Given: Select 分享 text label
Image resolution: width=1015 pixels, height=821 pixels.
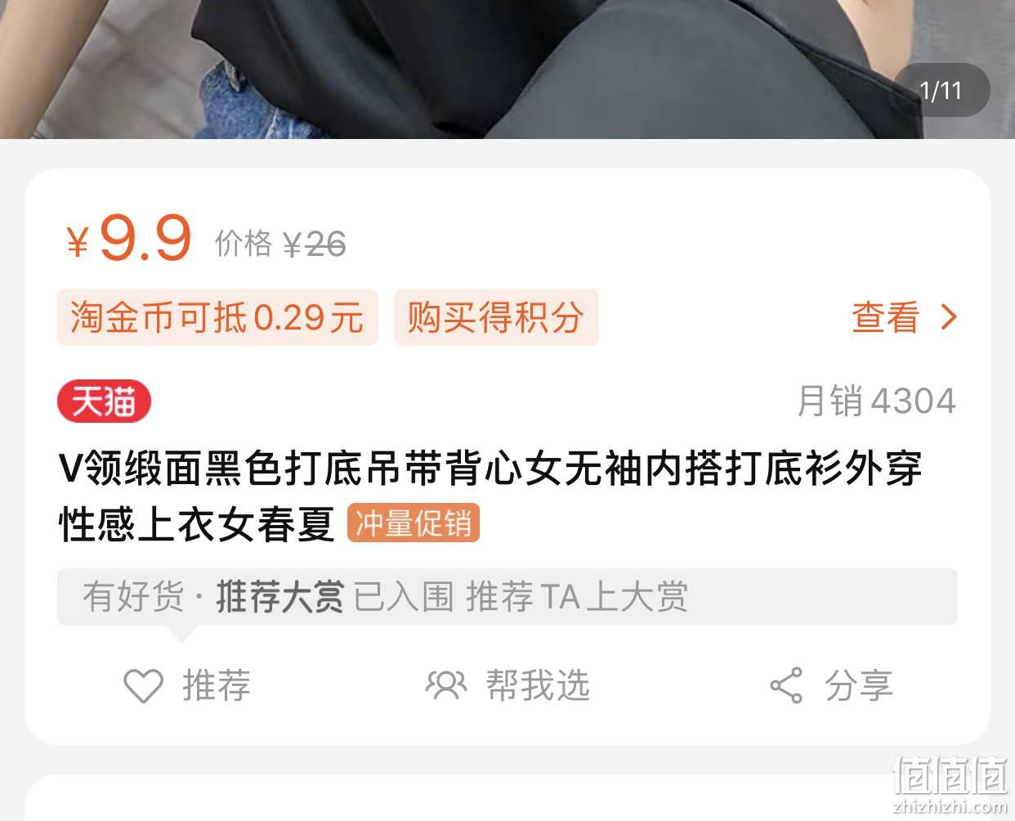Looking at the screenshot, I should point(858,685).
